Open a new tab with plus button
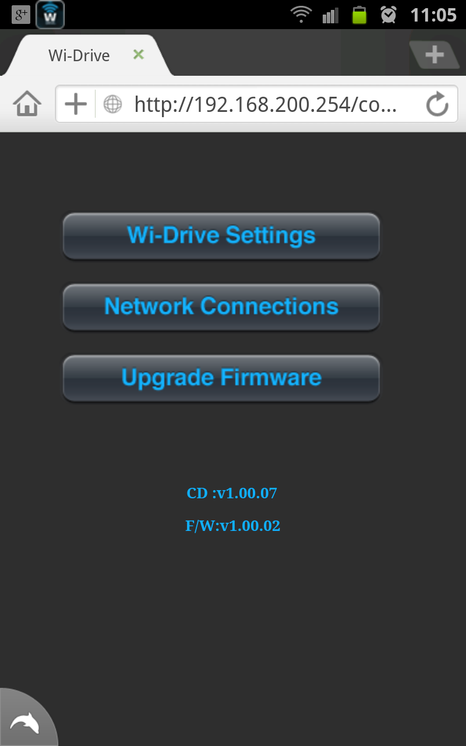 434,55
